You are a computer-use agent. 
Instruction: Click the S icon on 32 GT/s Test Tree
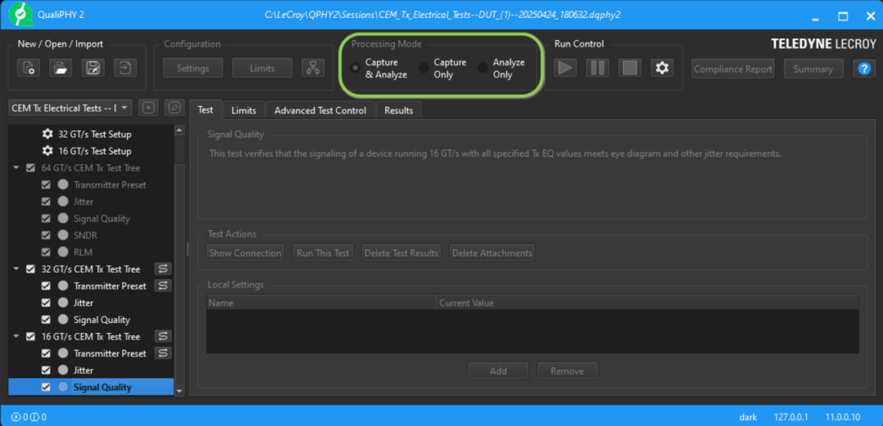click(x=163, y=269)
